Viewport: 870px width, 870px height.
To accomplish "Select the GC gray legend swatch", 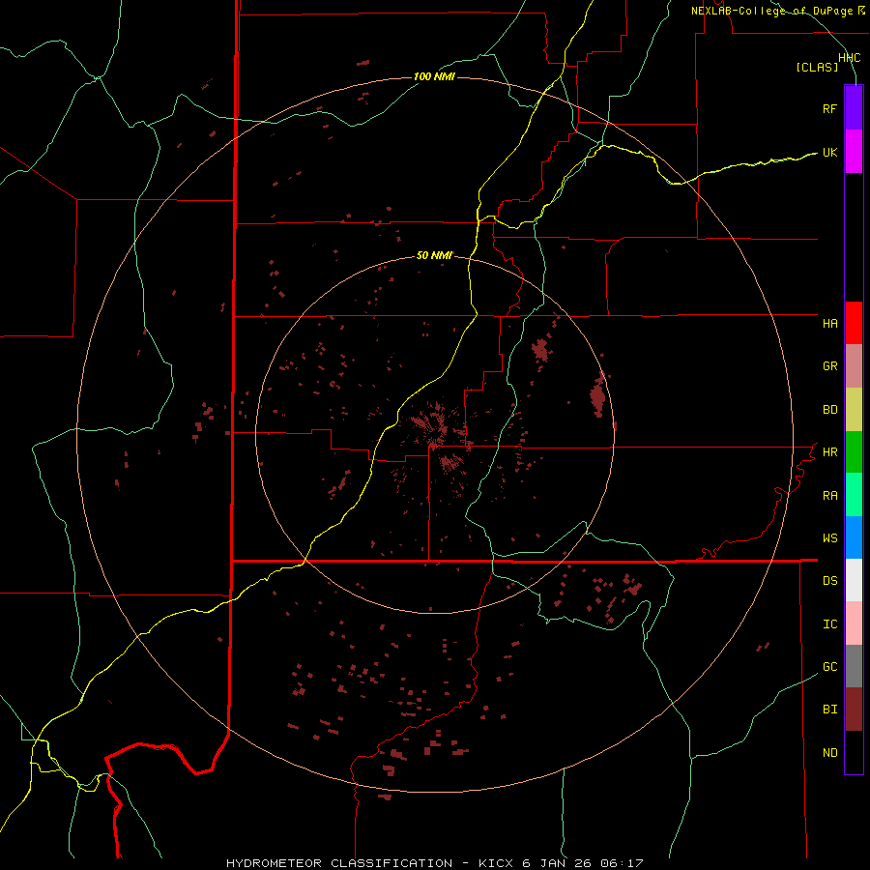I will point(854,666).
